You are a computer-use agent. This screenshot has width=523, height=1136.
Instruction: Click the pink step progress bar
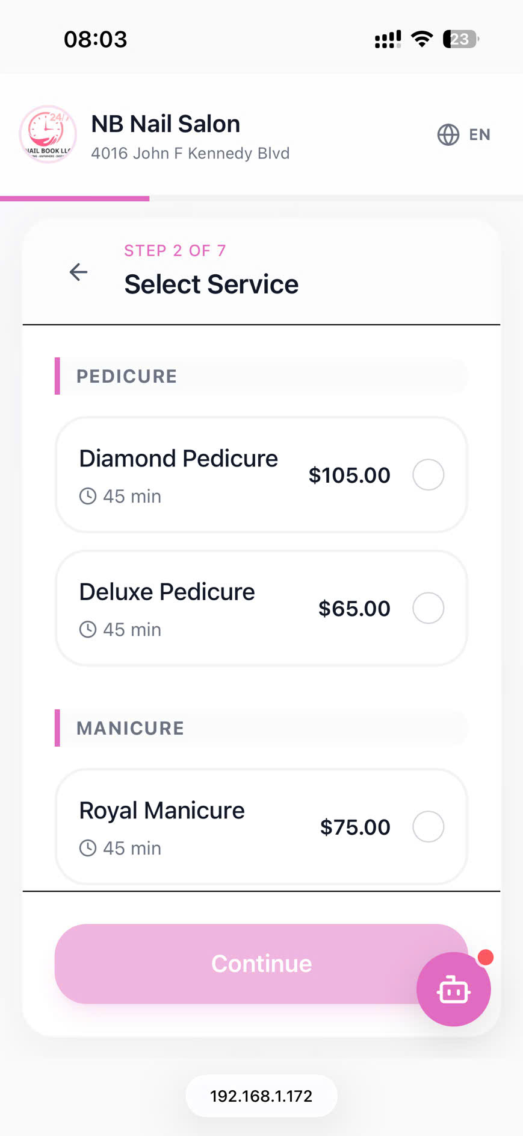[75, 198]
